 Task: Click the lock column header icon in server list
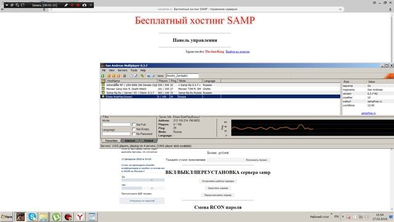103,81
